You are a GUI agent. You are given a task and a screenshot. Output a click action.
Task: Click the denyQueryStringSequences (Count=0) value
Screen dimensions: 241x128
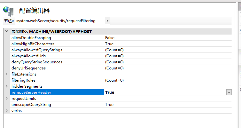tap(114, 62)
